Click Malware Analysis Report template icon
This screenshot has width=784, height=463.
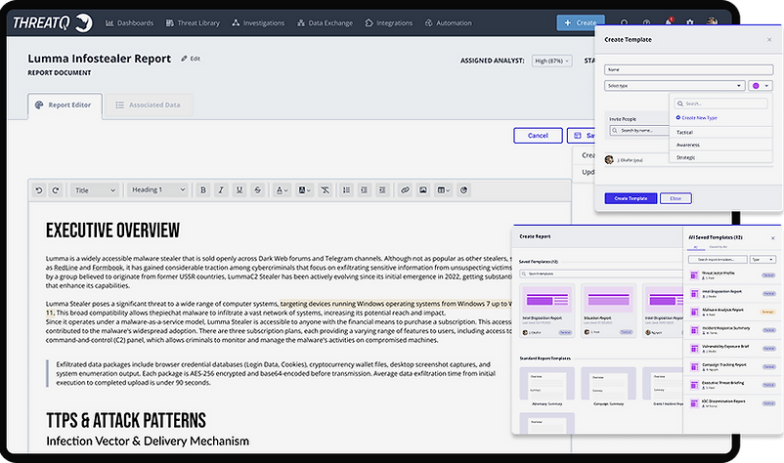[x=694, y=312]
